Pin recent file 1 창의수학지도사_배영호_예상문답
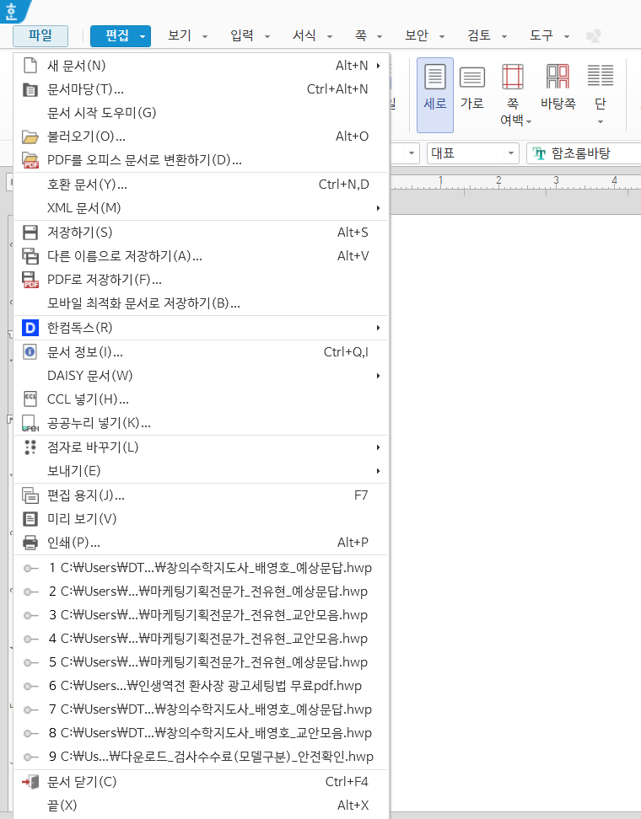The height and width of the screenshot is (819, 641). point(31,568)
